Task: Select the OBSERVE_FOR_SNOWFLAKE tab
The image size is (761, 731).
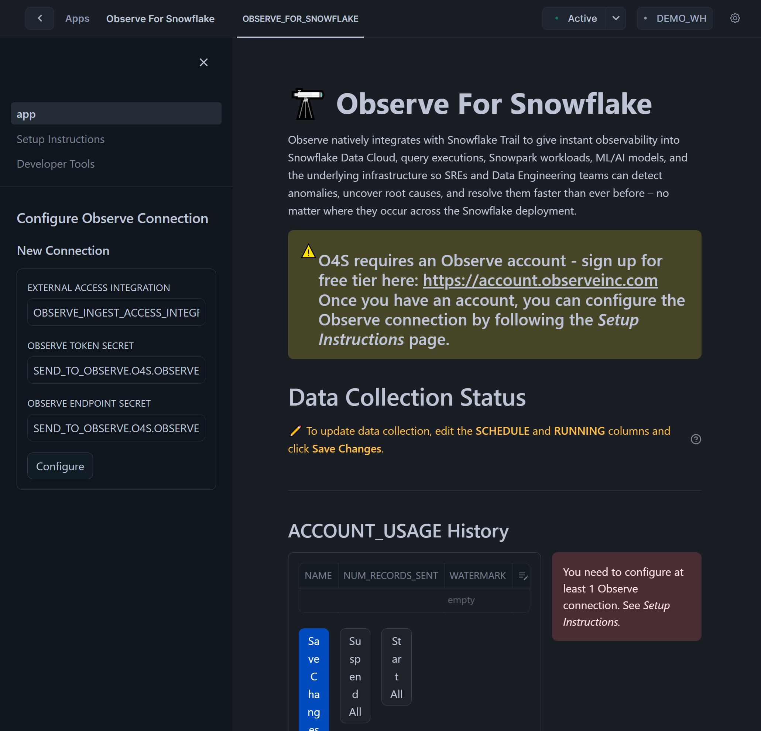Action: click(300, 18)
